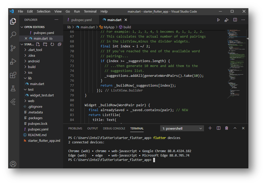
Task: Run the Dart file with play icon
Action: point(218,20)
